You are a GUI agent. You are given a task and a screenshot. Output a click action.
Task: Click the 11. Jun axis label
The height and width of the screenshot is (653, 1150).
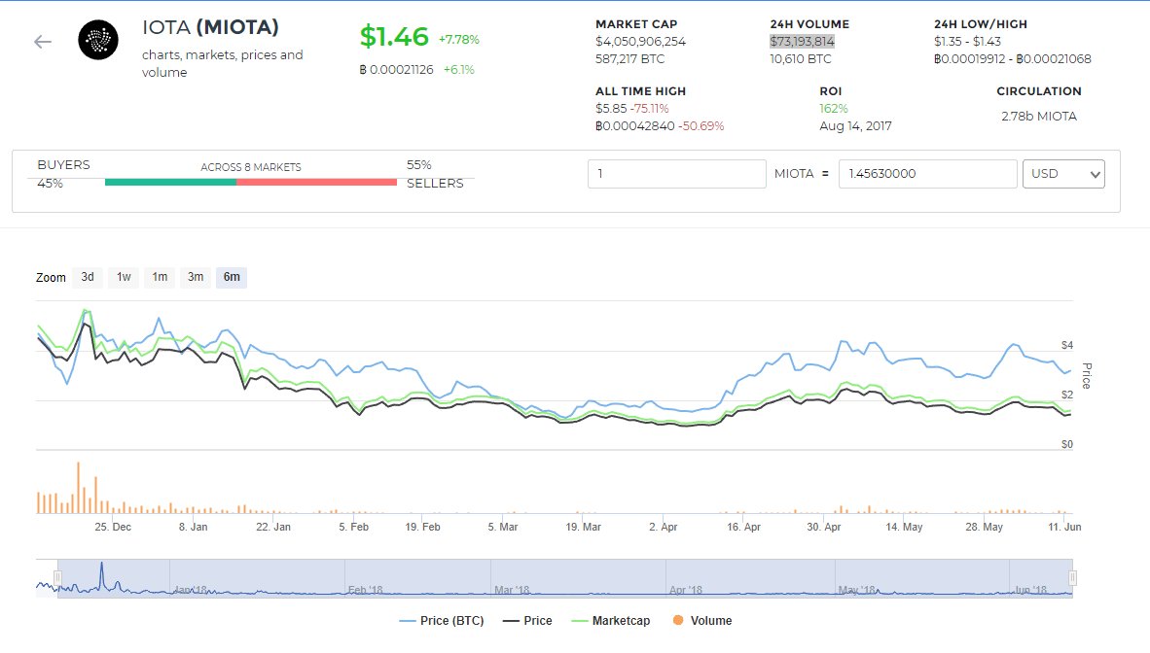[1065, 527]
